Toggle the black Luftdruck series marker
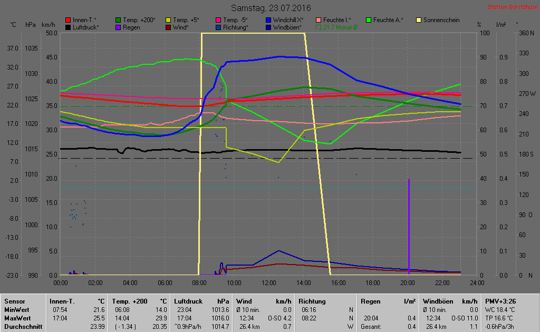Screen dimensions: 540x332 tap(68, 27)
